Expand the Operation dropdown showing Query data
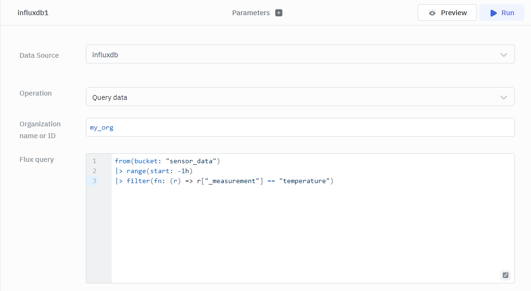Image resolution: width=531 pixels, height=291 pixels. tap(300, 97)
